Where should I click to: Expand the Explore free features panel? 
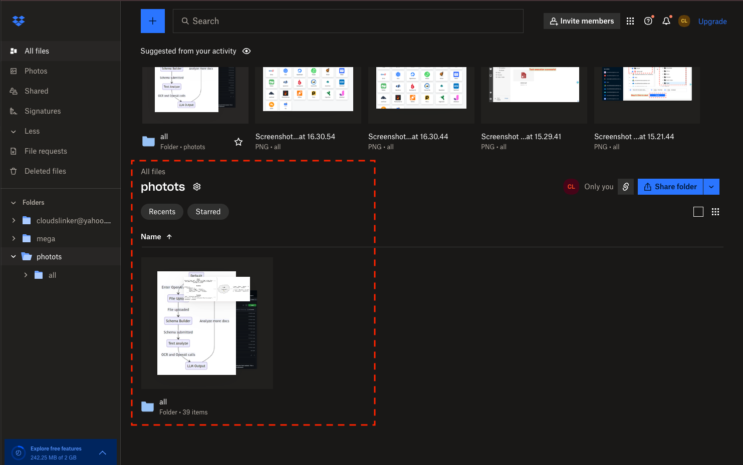pyautogui.click(x=103, y=453)
